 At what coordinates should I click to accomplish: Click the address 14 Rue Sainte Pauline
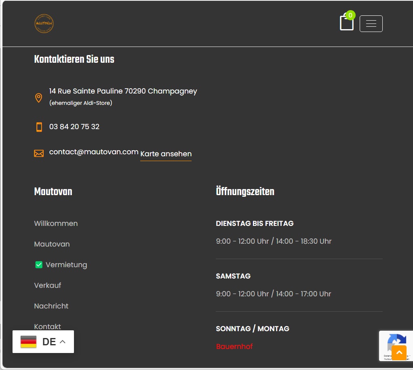pyautogui.click(x=123, y=91)
